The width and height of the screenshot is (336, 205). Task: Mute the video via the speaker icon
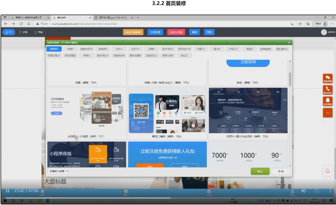[303, 190]
